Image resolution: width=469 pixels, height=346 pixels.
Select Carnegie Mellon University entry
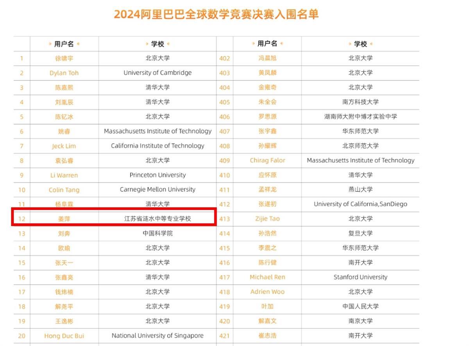(158, 189)
